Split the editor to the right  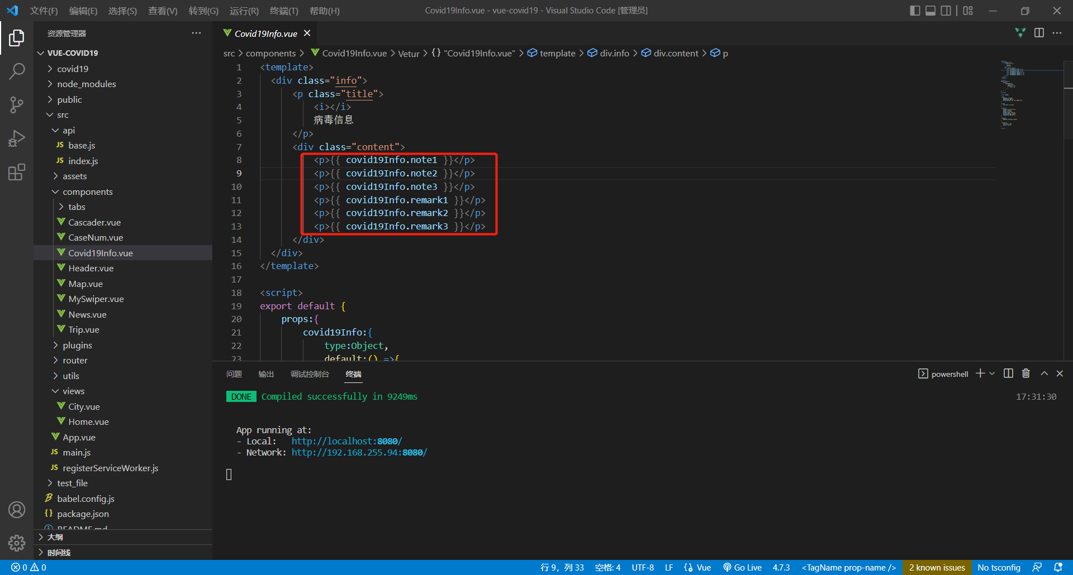(x=1039, y=33)
